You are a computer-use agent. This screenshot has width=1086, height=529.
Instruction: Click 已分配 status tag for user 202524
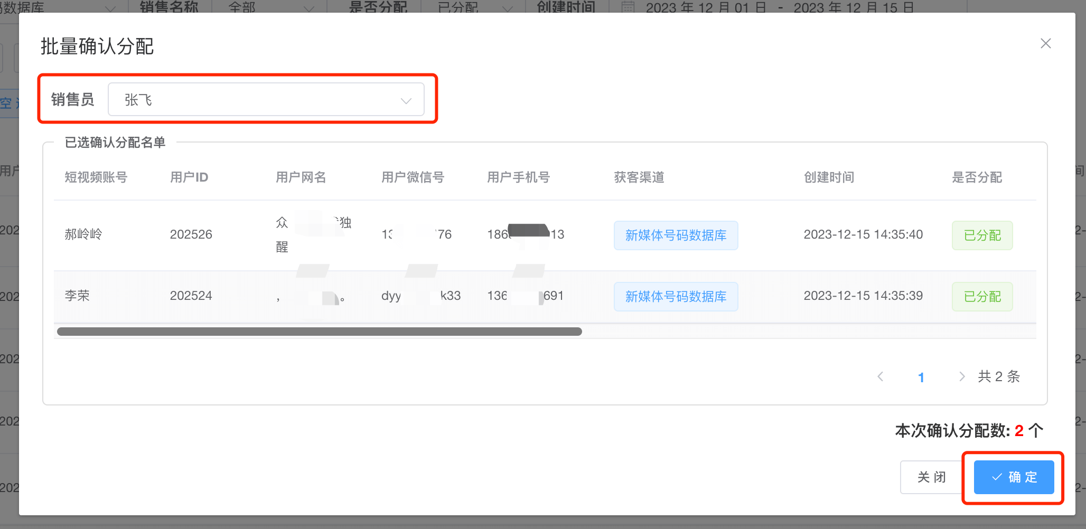click(x=982, y=297)
